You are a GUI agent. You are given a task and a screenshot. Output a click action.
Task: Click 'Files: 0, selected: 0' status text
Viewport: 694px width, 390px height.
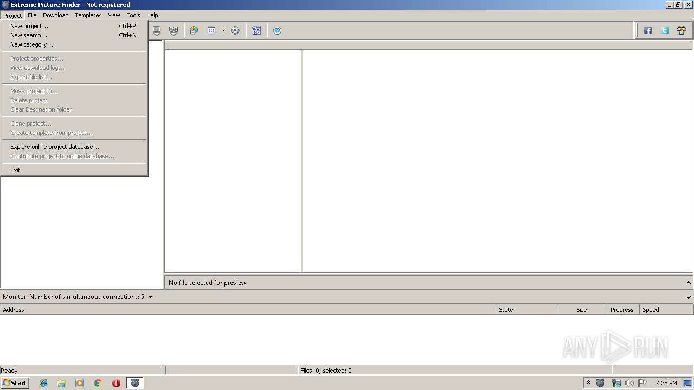326,370
